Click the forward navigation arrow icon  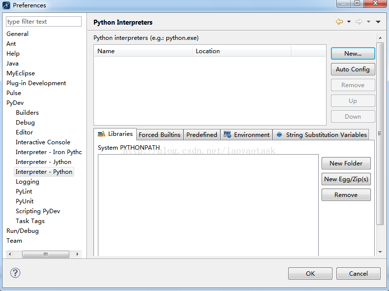tap(359, 22)
